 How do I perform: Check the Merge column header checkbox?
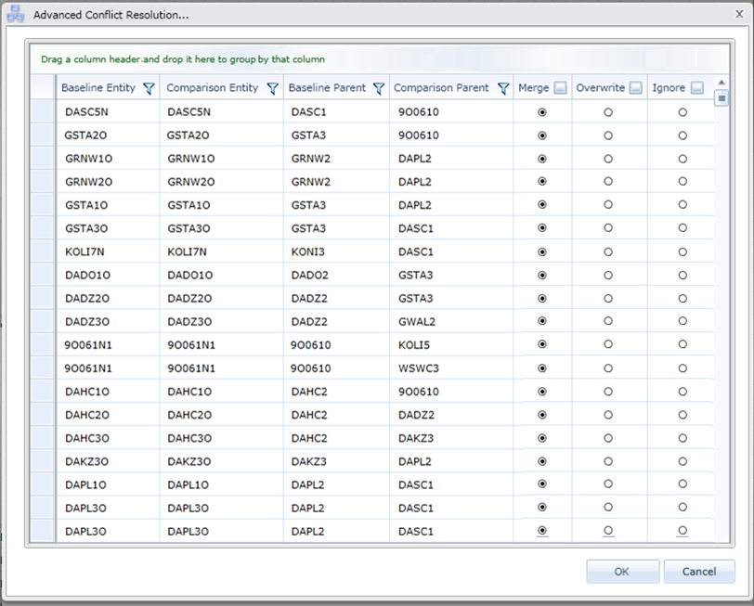click(560, 89)
